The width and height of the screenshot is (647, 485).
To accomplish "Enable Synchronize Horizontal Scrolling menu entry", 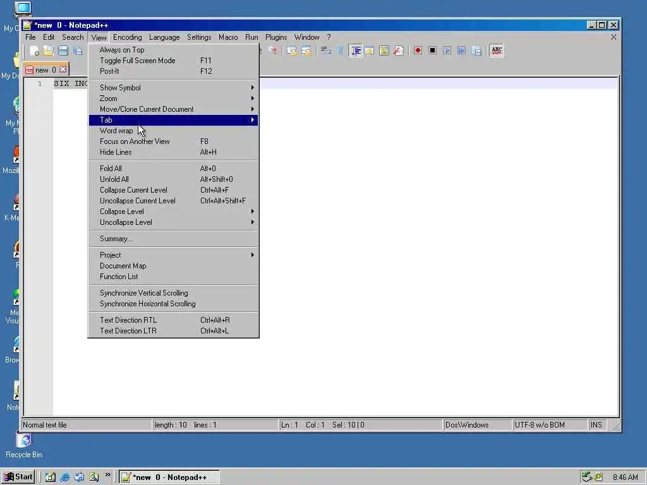I will point(174,304).
